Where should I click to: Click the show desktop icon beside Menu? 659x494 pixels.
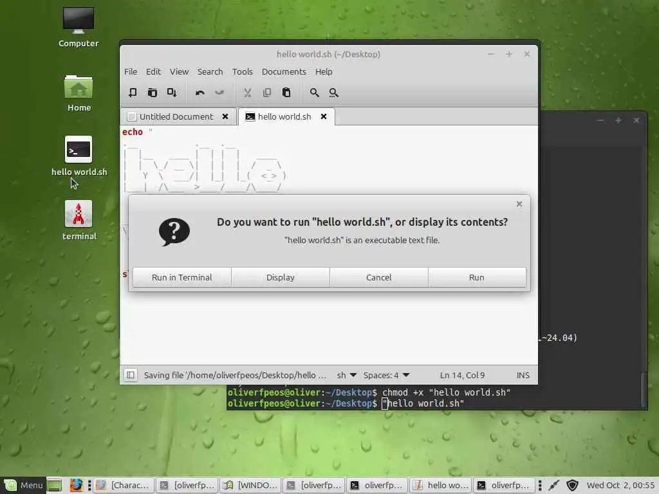click(x=54, y=485)
